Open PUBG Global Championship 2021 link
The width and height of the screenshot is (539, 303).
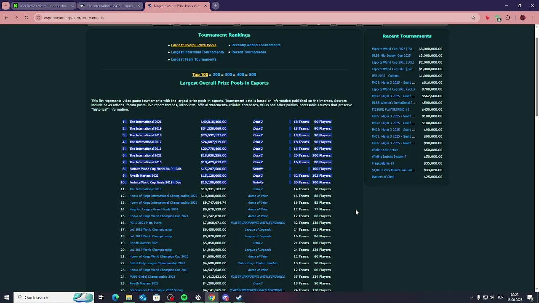[152, 276]
